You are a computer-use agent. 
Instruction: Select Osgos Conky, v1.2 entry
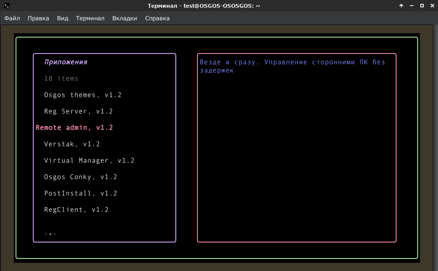point(81,177)
